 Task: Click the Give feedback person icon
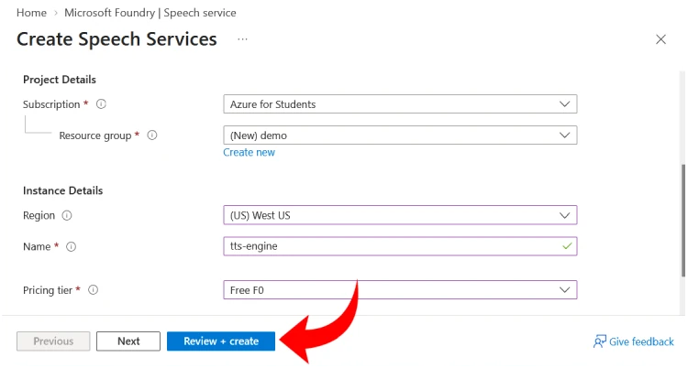[599, 341]
